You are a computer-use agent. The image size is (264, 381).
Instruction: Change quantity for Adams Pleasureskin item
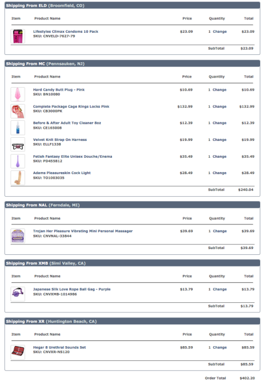pos(220,173)
